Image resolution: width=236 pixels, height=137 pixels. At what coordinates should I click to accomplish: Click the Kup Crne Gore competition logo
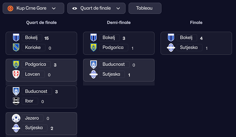[x=10, y=8]
